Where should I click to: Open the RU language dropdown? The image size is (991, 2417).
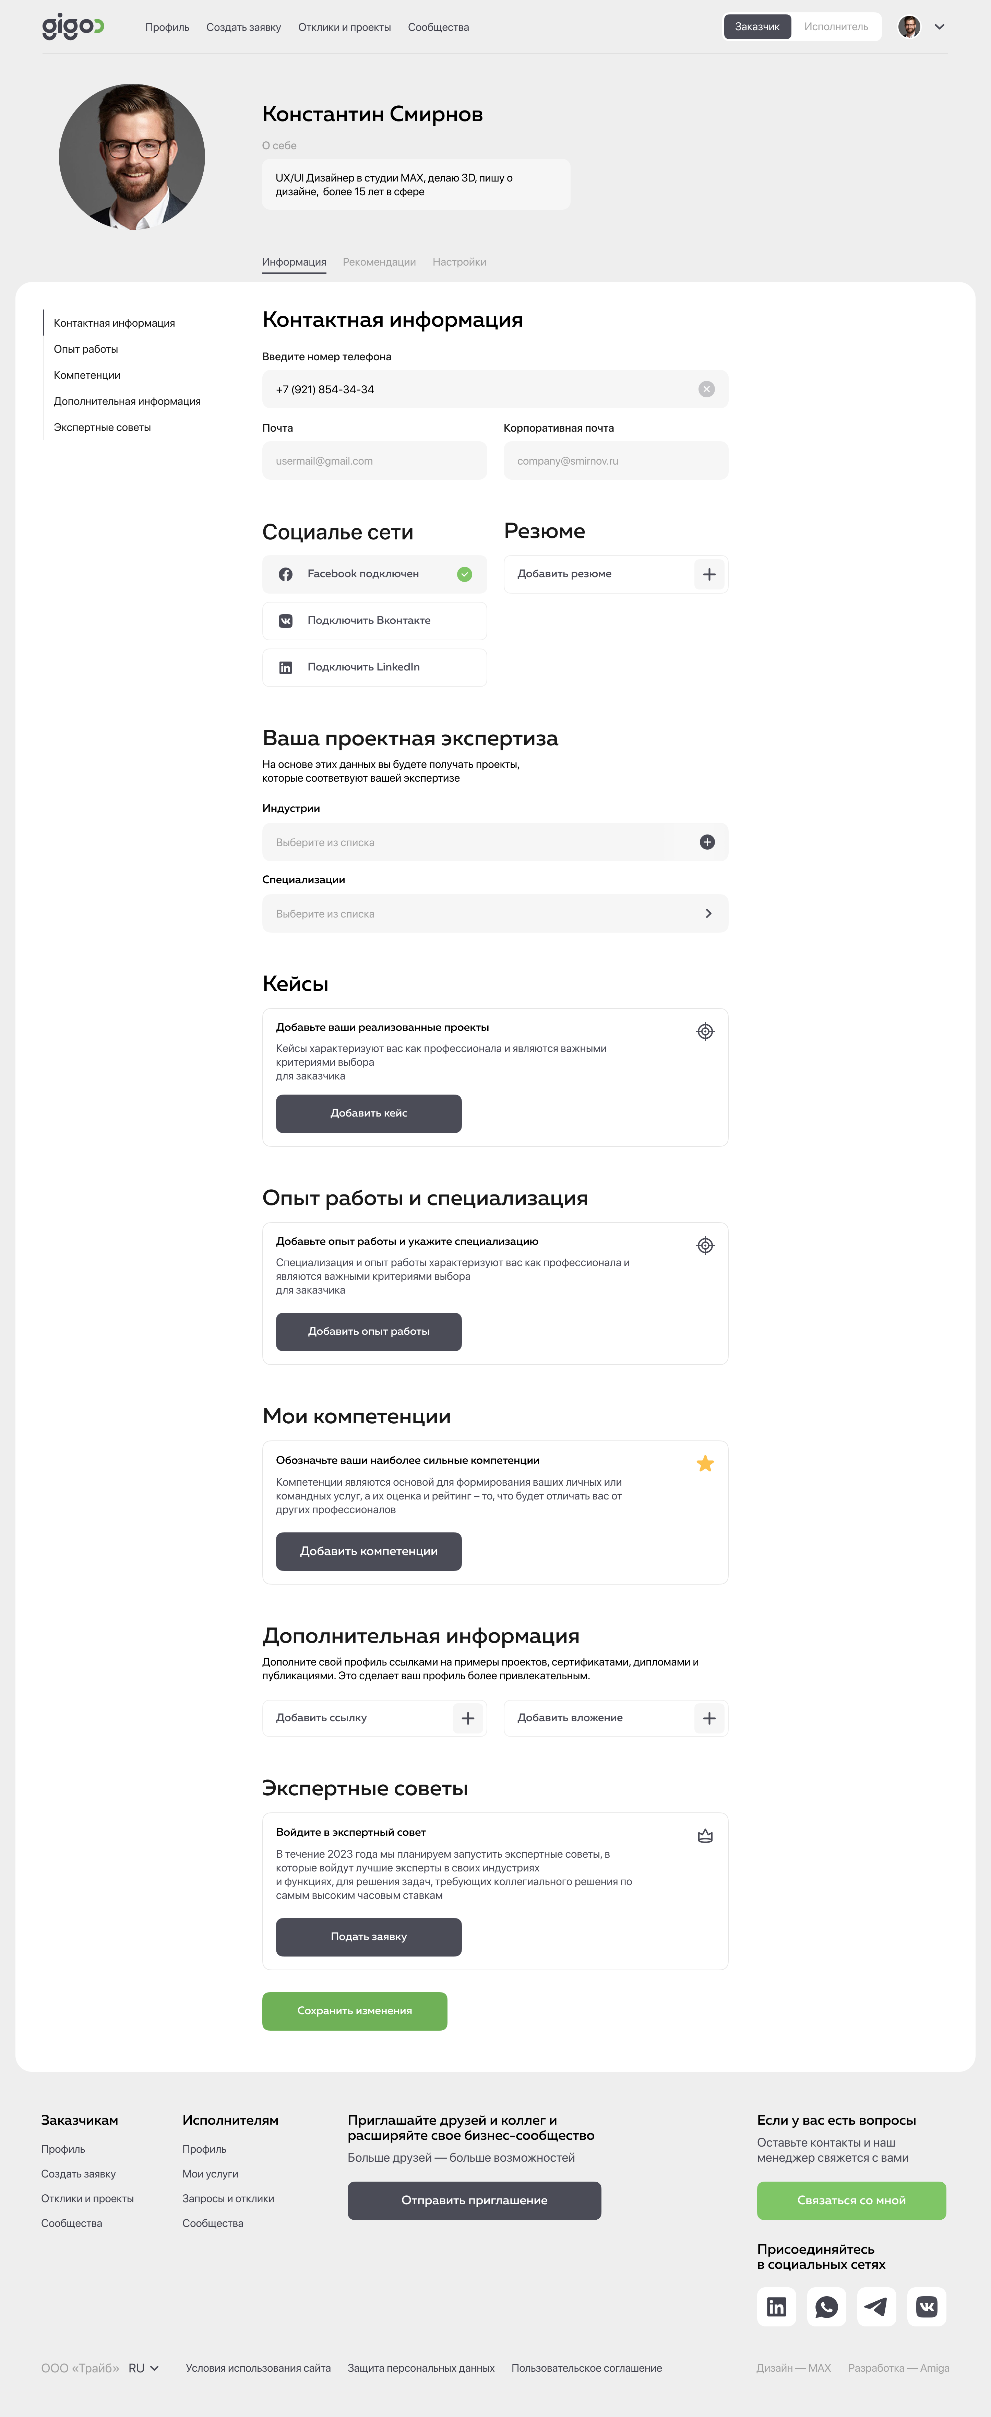click(143, 2368)
